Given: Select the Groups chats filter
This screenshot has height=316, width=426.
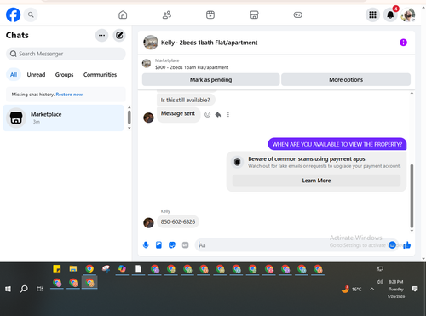Looking at the screenshot, I should [x=64, y=75].
